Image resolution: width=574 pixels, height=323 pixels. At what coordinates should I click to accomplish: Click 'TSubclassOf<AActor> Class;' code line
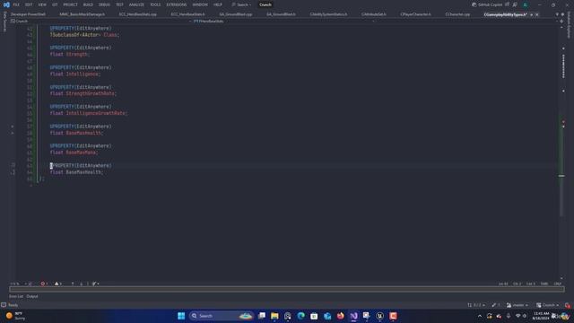point(84,35)
